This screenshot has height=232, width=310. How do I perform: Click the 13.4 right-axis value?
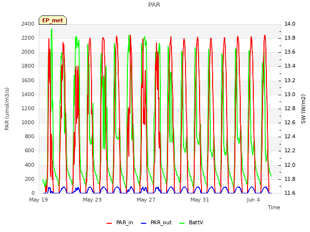pos(290,66)
